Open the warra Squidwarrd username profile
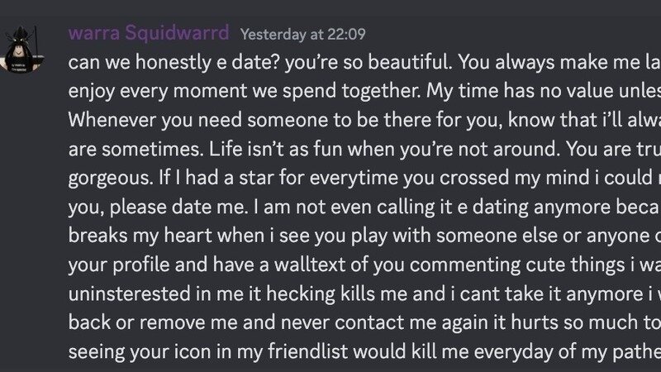 coord(150,34)
